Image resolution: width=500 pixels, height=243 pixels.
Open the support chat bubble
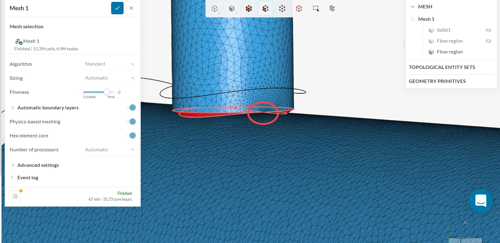[481, 201]
